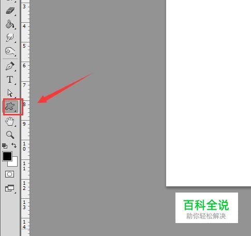Select the Hand tool
Screen dimensions: 251x236
click(x=10, y=121)
